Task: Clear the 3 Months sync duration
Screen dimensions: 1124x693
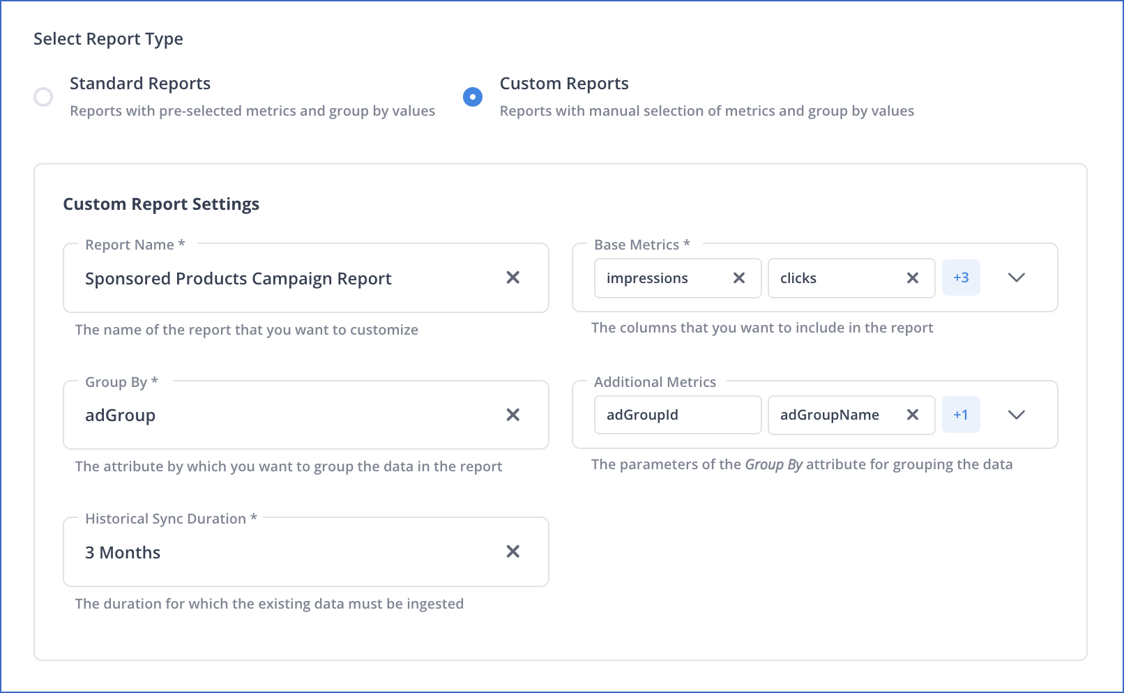Action: tap(513, 551)
